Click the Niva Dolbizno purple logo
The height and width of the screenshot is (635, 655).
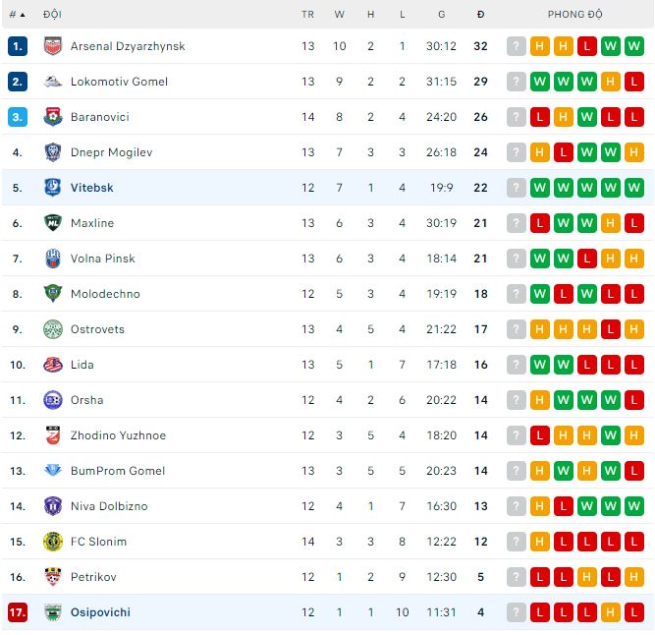(53, 506)
